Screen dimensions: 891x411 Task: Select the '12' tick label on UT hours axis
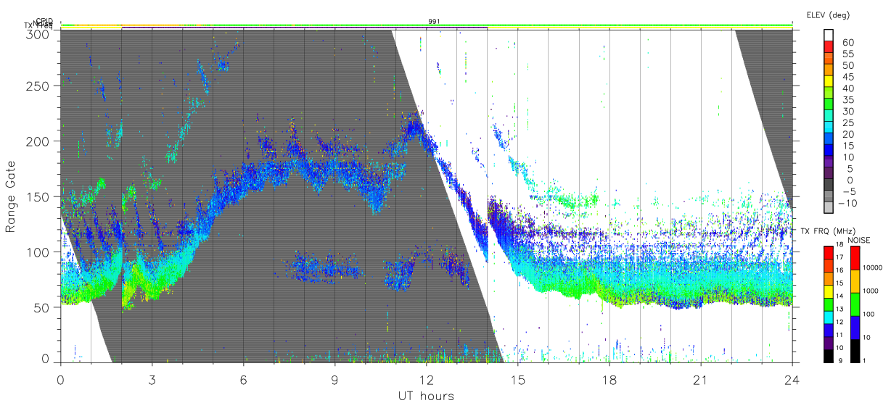pyautogui.click(x=427, y=380)
